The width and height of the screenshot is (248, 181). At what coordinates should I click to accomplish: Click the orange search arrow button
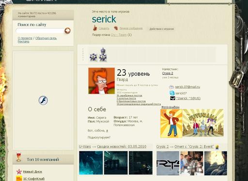[67, 30]
